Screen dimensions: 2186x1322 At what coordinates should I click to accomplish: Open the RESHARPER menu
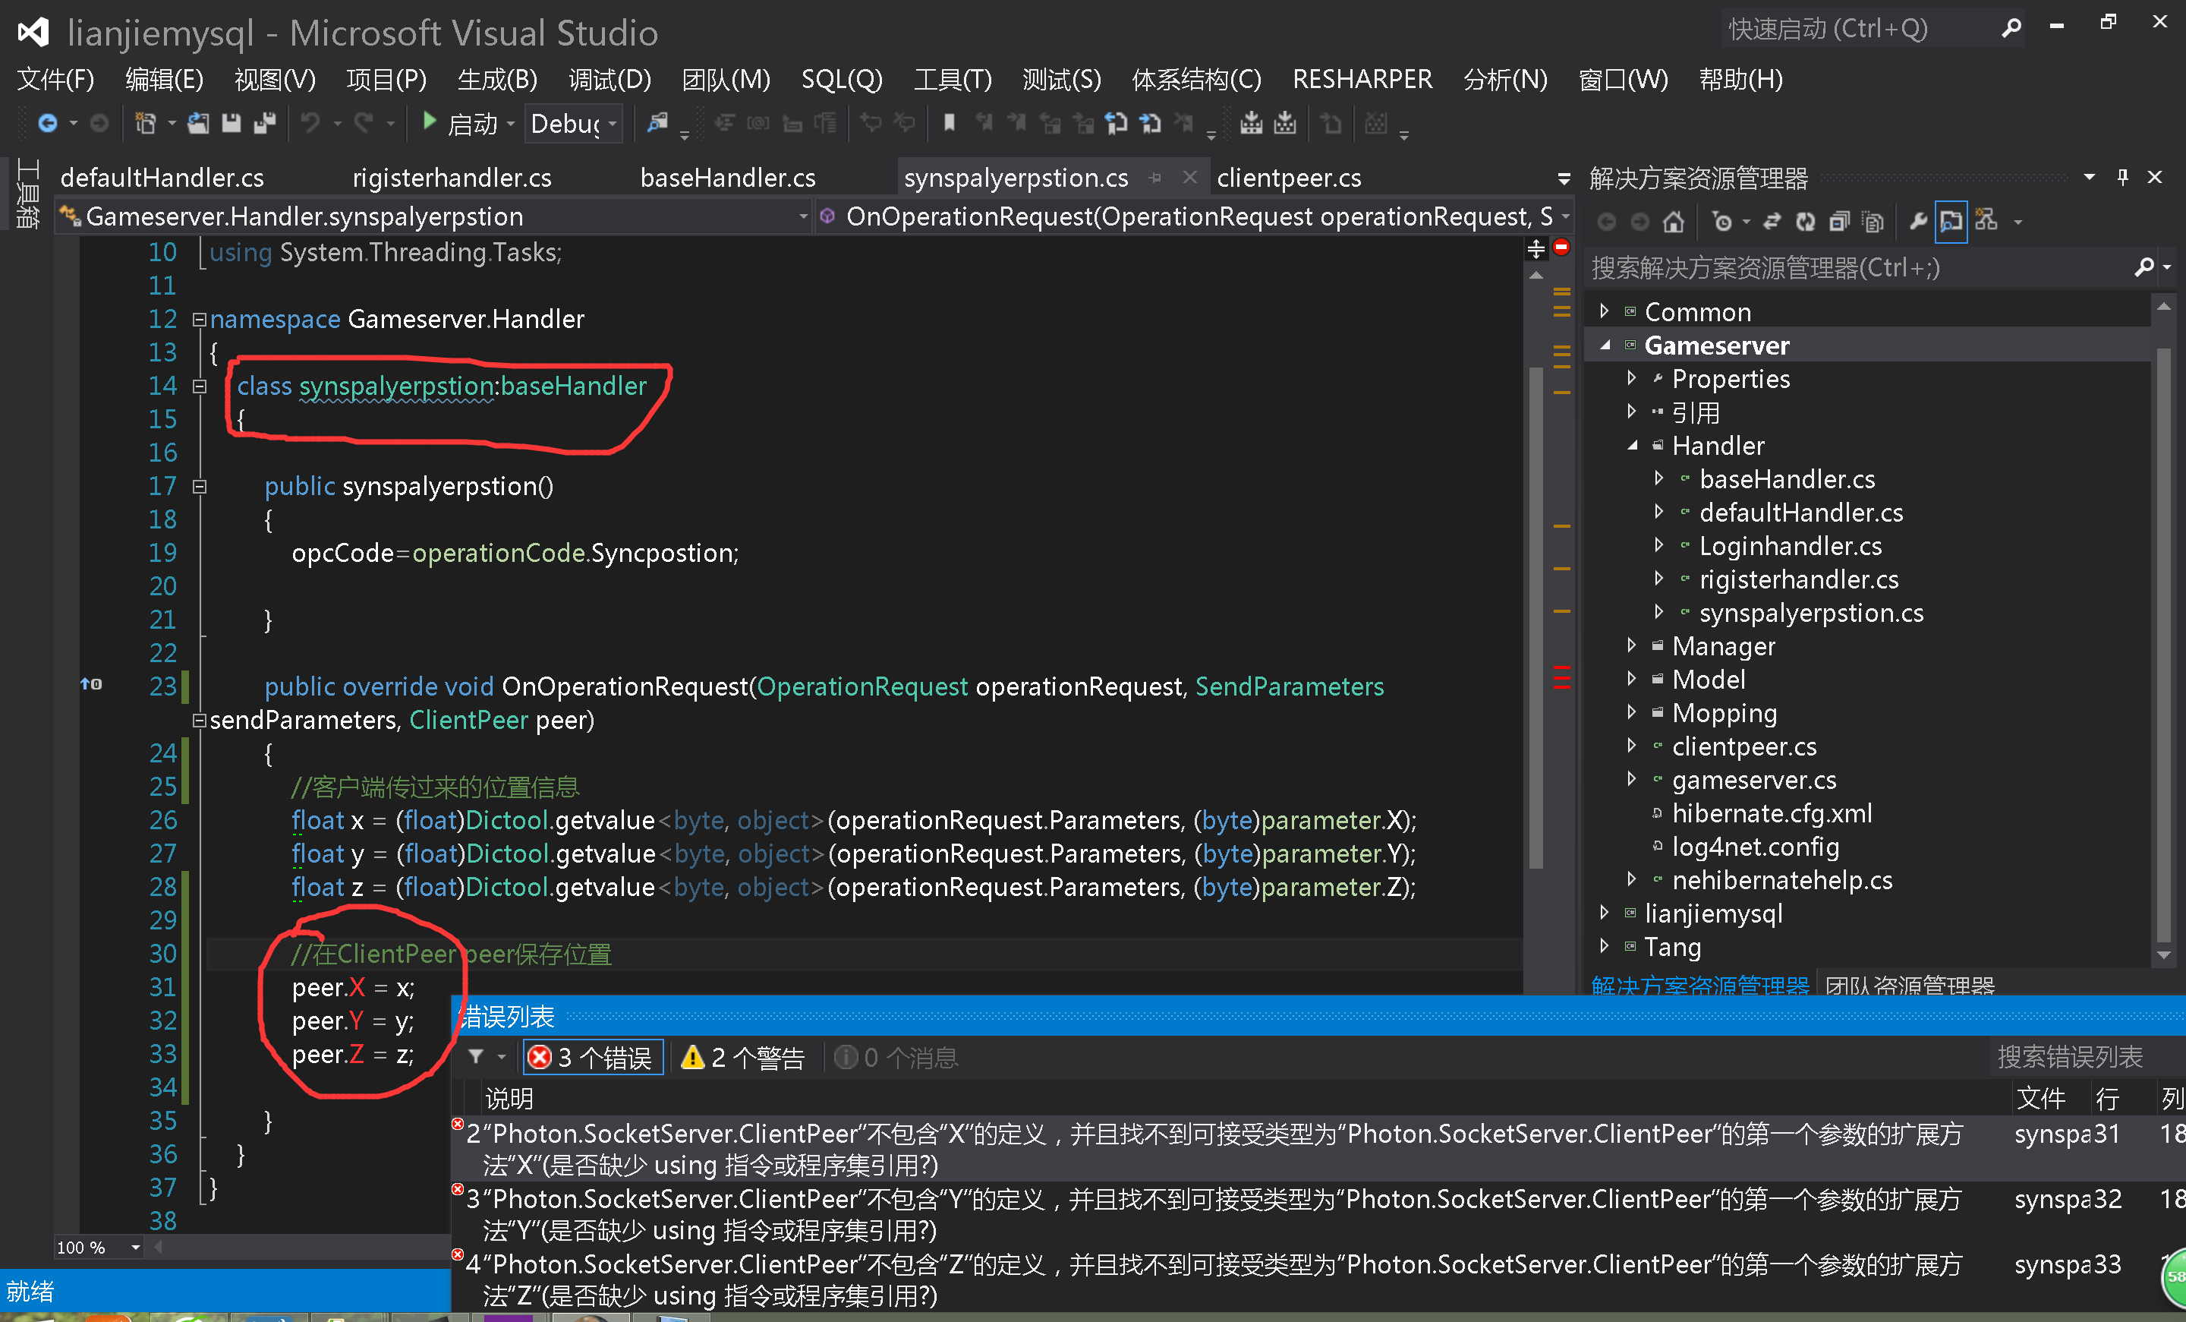pos(1362,80)
